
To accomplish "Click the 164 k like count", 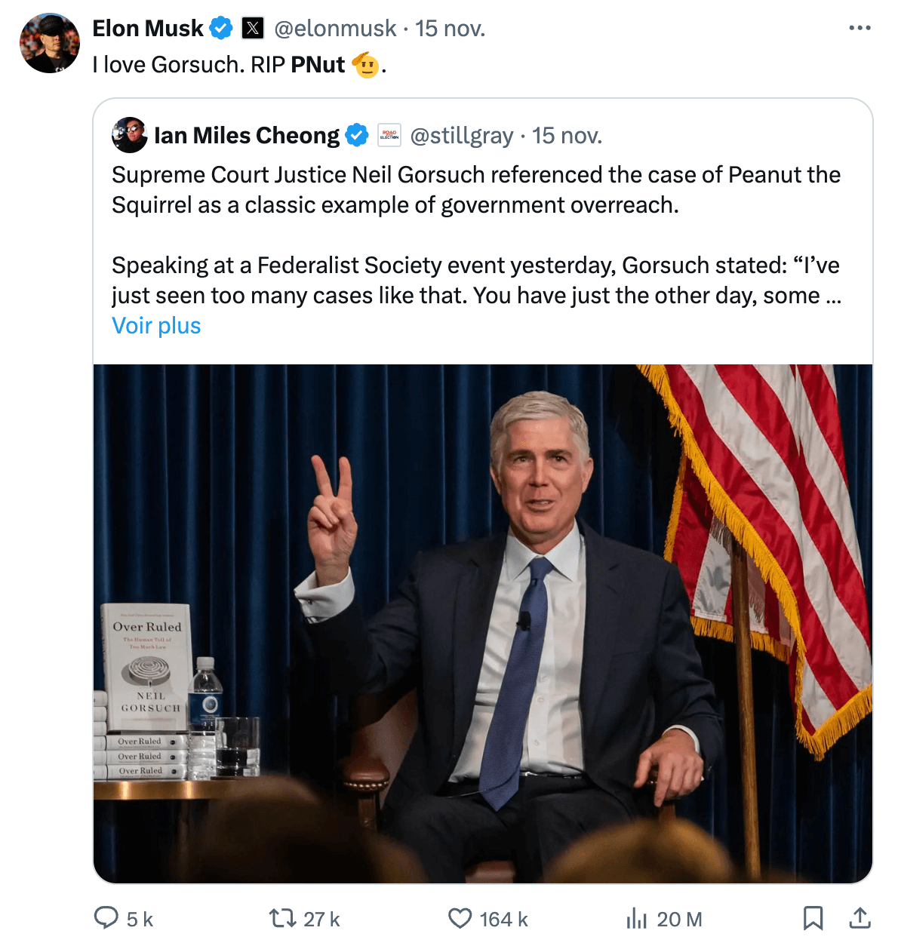I will 503,918.
